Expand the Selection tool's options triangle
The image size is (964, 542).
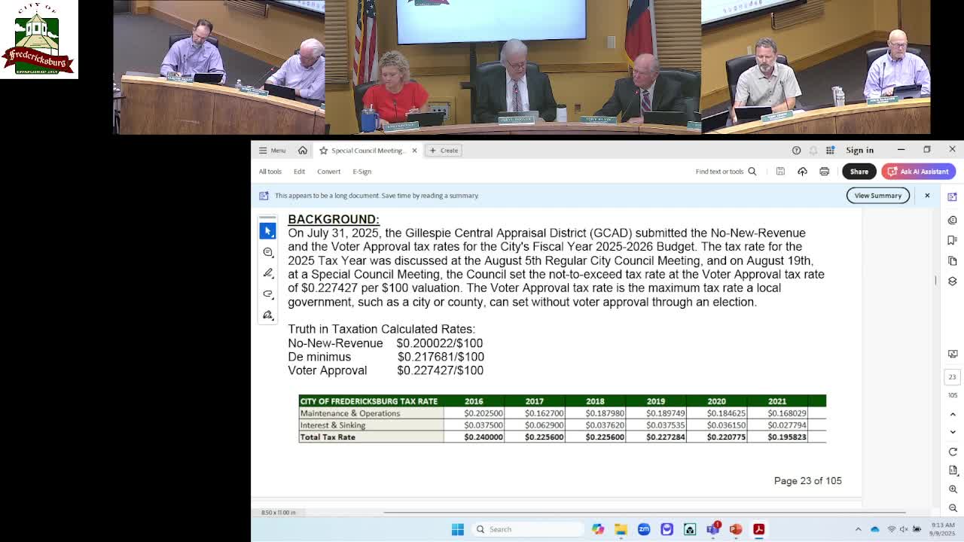click(272, 236)
